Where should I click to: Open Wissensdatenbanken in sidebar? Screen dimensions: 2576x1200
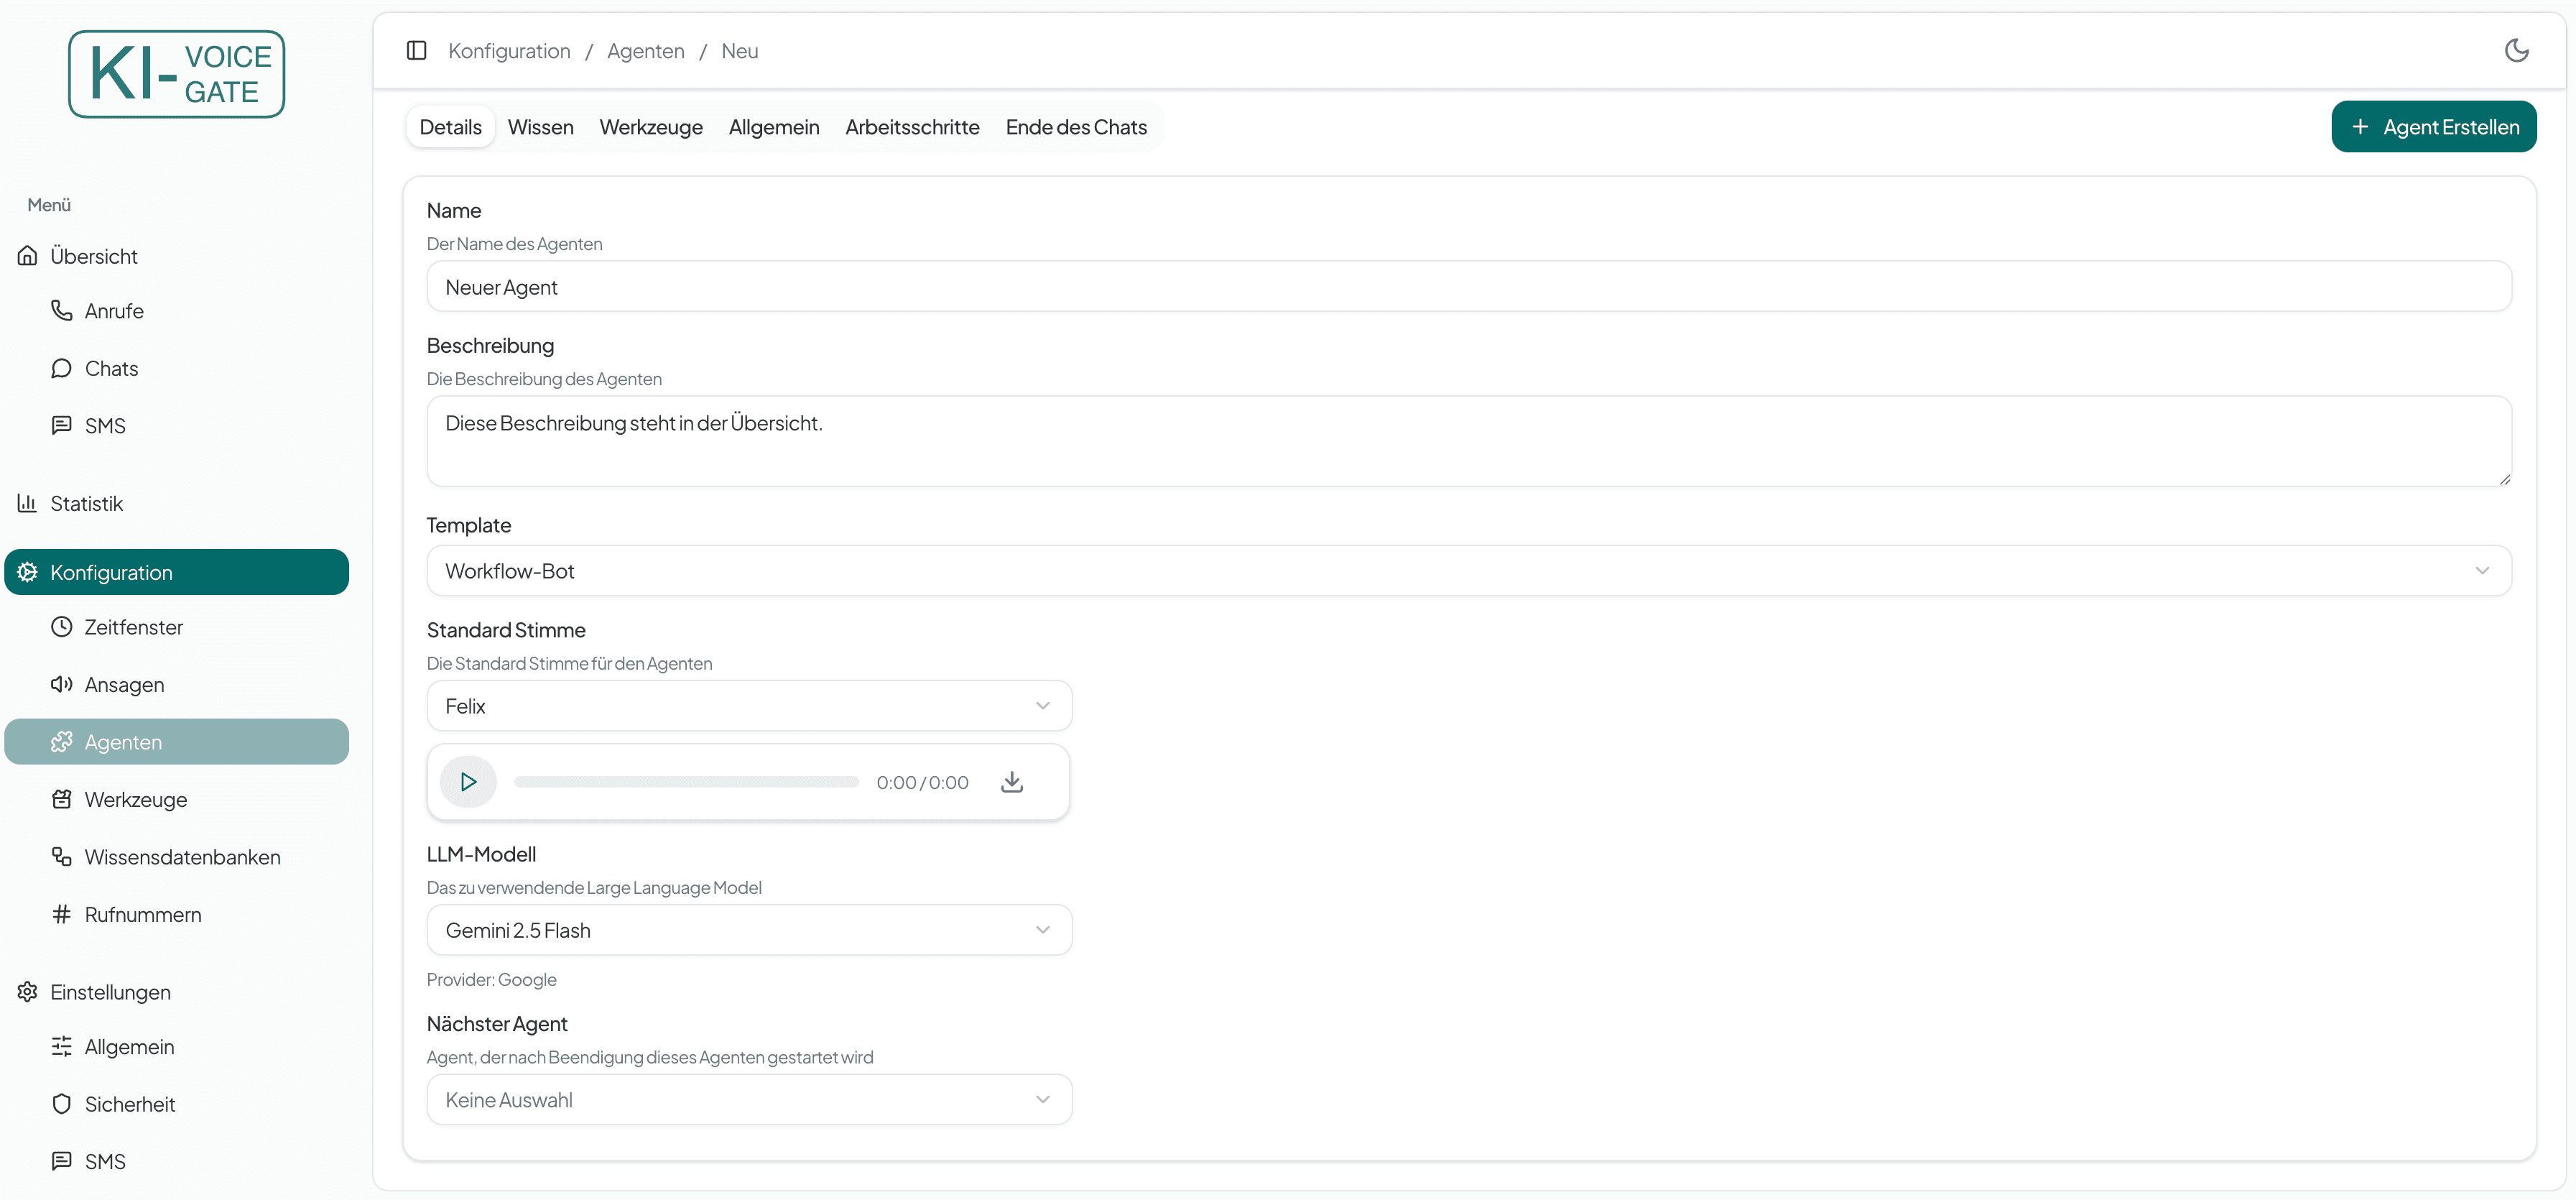(x=182, y=857)
